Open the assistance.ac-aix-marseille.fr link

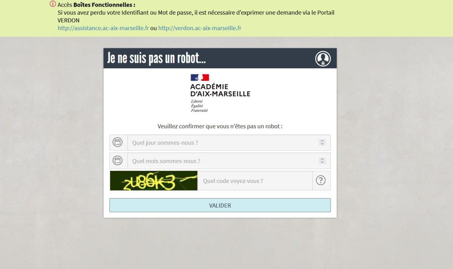pos(103,28)
